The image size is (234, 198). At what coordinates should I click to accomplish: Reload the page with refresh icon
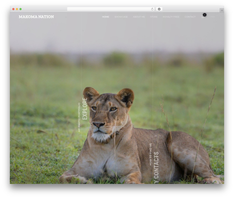152,9
